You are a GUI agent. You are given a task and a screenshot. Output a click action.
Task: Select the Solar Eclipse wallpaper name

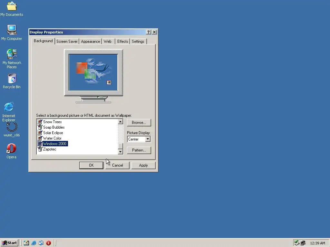pos(53,133)
